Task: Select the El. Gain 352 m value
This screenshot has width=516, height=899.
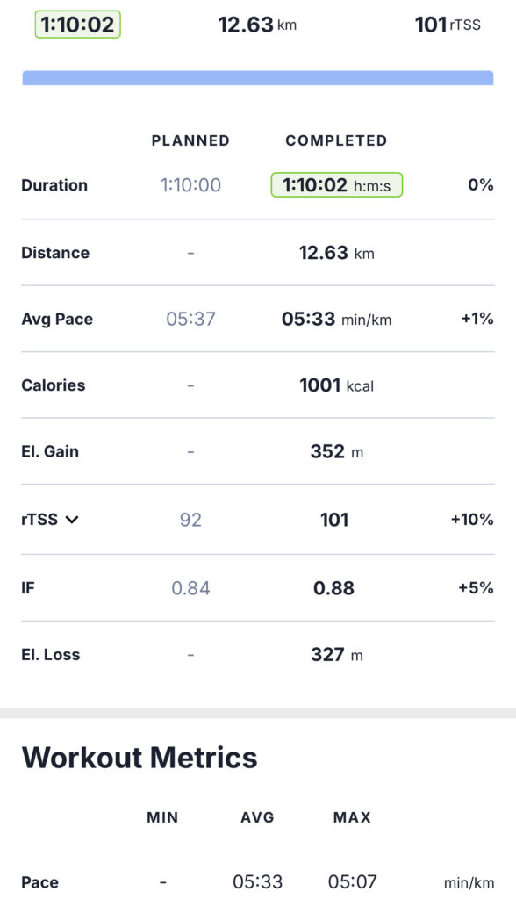Action: 337,452
